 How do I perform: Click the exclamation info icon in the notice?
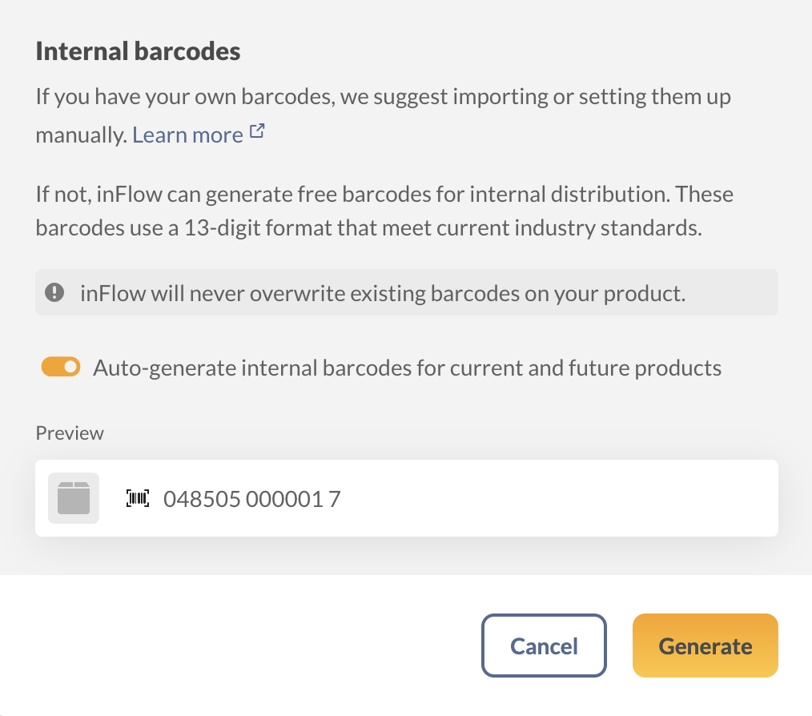coord(54,292)
